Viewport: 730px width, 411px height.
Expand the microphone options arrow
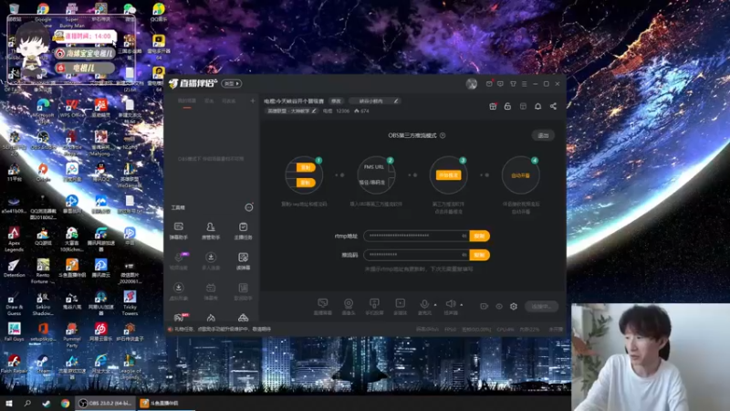pos(435,305)
